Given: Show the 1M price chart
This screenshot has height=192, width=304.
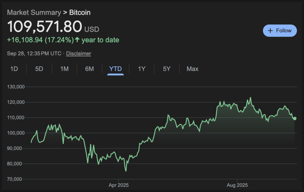Looking at the screenshot, I should click(65, 69).
